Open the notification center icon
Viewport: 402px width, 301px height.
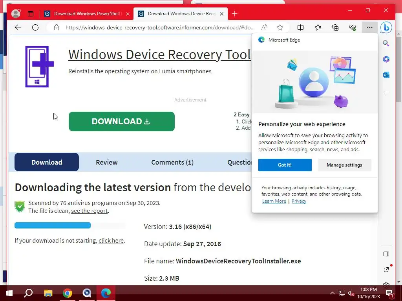coord(389,293)
